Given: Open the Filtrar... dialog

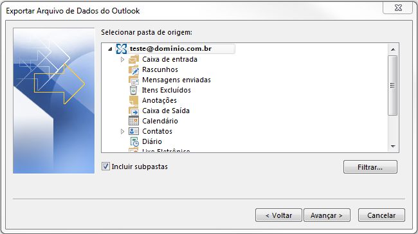Looking at the screenshot, I should pyautogui.click(x=370, y=167).
